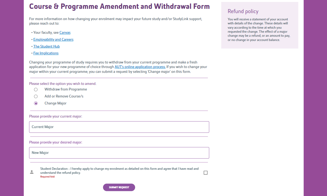The height and width of the screenshot is (196, 327).
Task: Select the "Change Major" radio button
Action: [36, 103]
